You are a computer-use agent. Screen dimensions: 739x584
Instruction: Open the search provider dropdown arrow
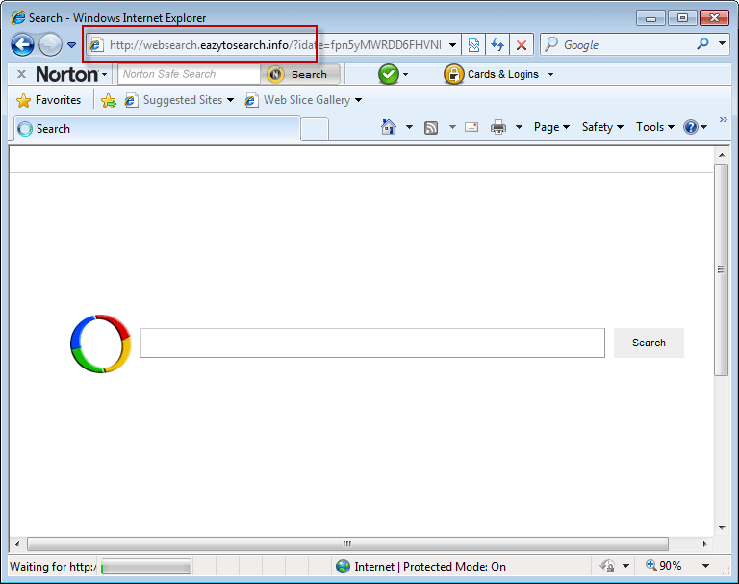(722, 44)
